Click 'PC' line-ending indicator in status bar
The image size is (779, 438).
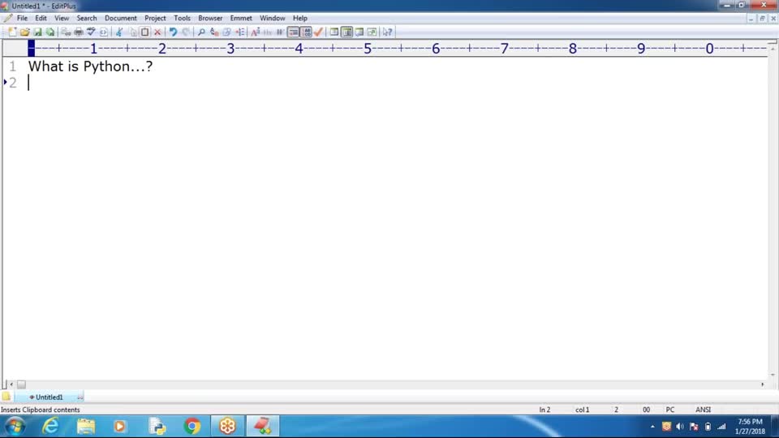pos(670,410)
